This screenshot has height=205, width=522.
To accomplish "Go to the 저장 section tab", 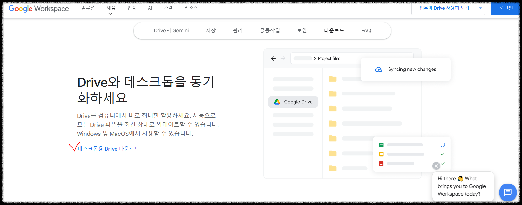I will pyautogui.click(x=210, y=30).
